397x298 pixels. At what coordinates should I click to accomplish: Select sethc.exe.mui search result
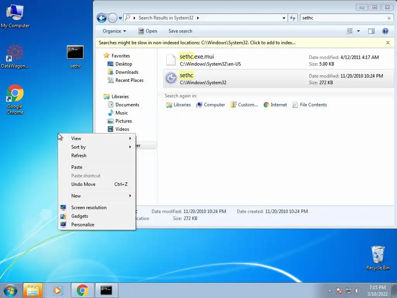point(278,60)
